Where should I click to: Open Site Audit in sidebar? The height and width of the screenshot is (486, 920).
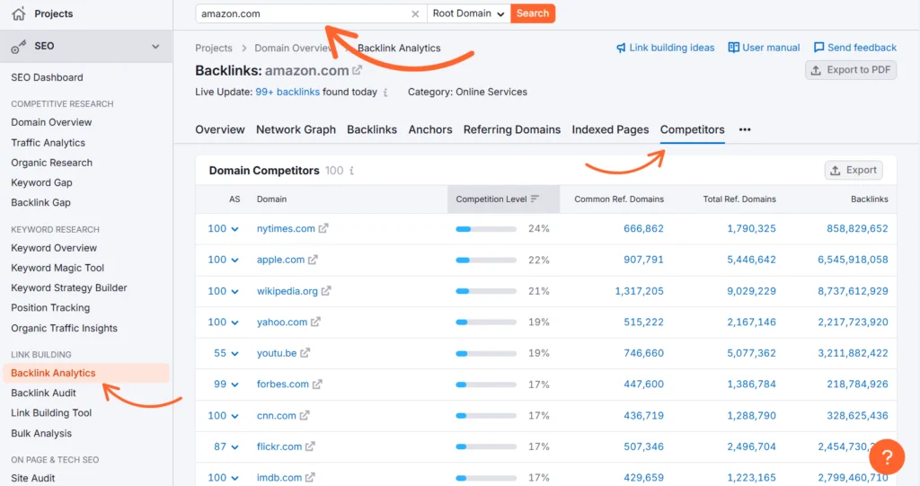33,478
